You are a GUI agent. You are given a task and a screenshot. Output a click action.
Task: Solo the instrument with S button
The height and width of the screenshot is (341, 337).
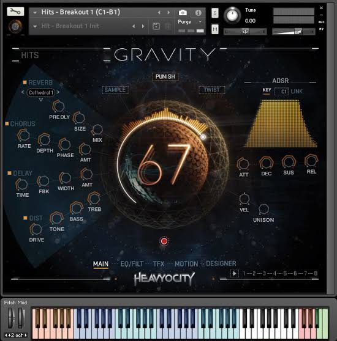pos(215,13)
